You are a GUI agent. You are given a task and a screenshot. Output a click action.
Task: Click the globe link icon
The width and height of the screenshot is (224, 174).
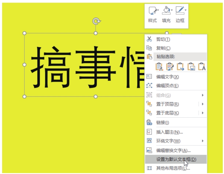pos(149,122)
